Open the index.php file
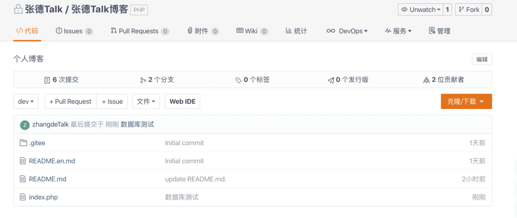This screenshot has height=218, width=517. [x=44, y=197]
